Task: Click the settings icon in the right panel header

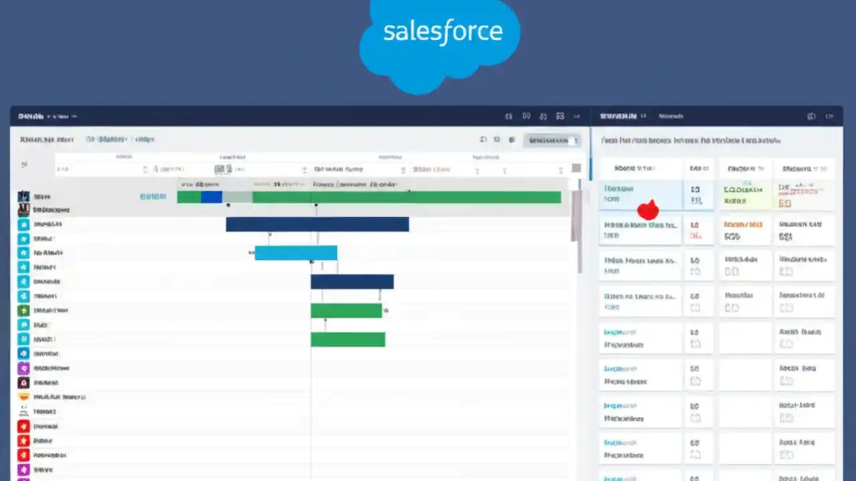Action: coord(811,116)
